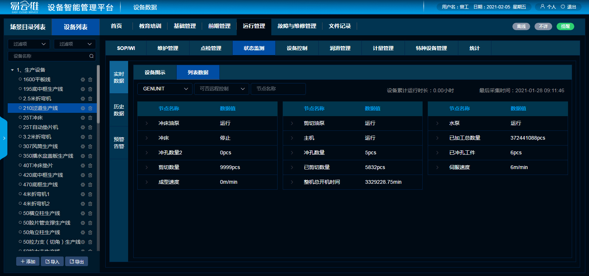This screenshot has height=276, width=589.
Task: Collapse the 1、生产设备 tree node
Action: tap(13, 70)
